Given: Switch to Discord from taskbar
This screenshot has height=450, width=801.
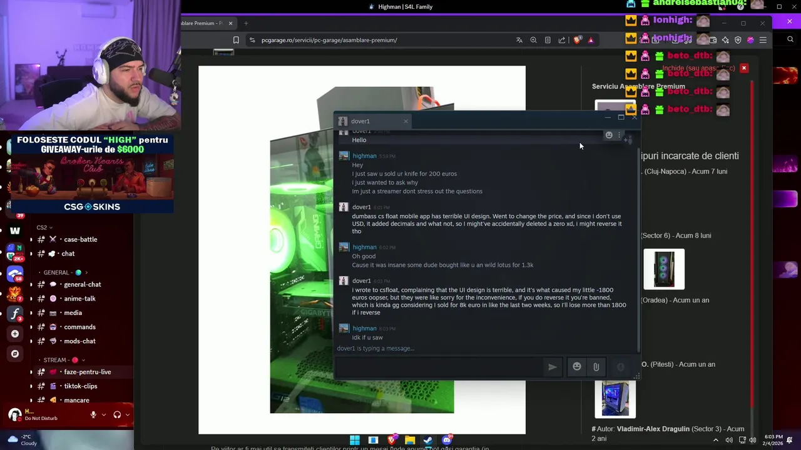Looking at the screenshot, I should (447, 440).
